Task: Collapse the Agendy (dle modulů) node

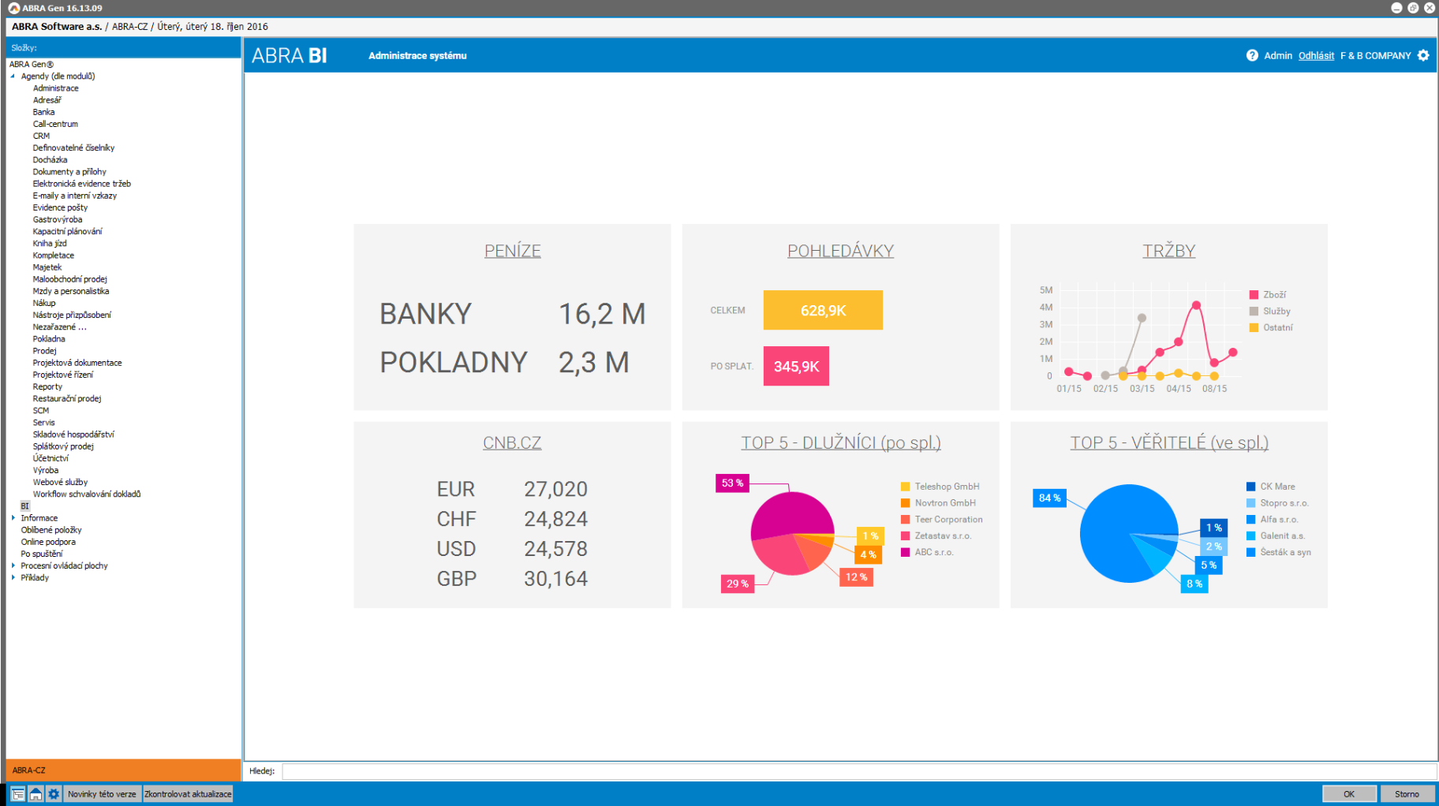Action: click(x=13, y=76)
